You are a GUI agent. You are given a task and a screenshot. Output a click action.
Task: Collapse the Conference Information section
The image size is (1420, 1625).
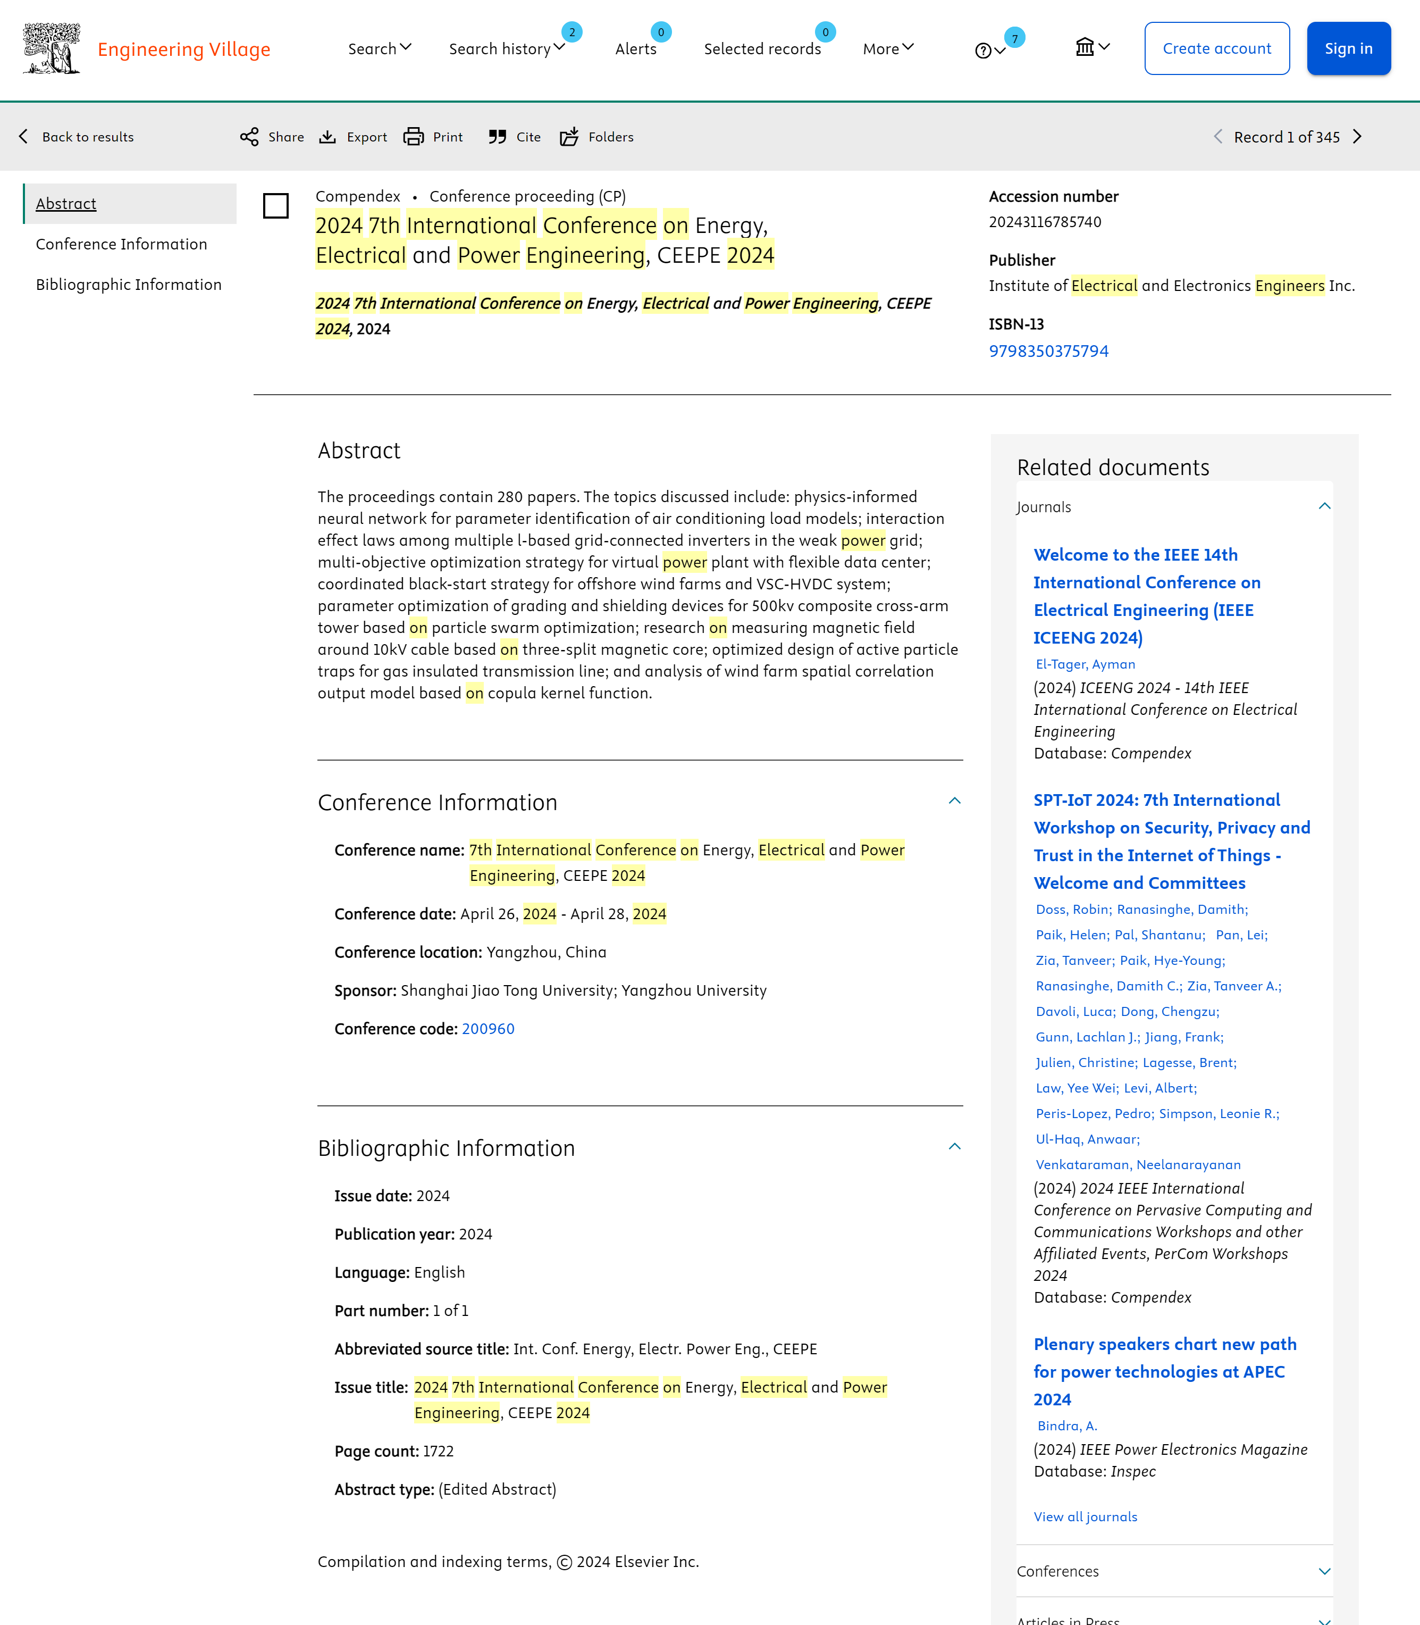(x=955, y=801)
